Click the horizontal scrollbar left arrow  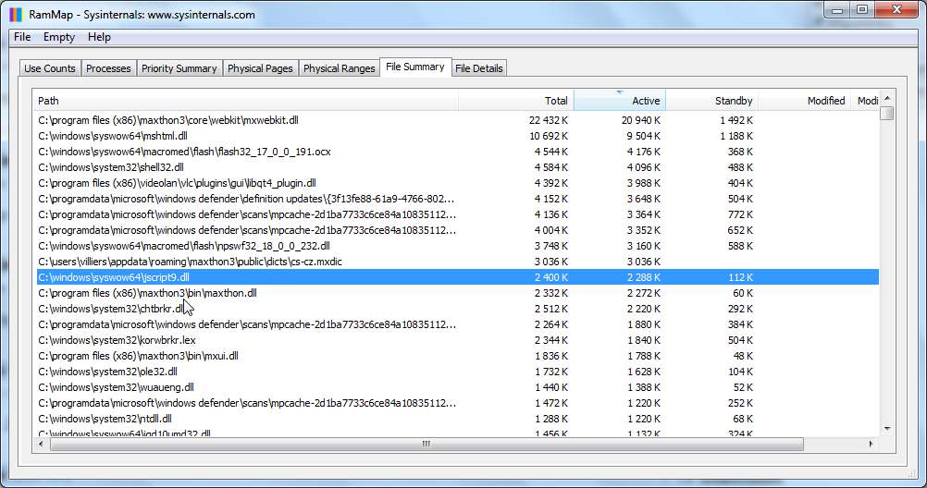40,444
